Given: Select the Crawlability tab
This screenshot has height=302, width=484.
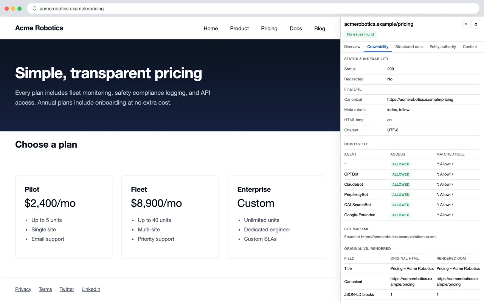Looking at the screenshot, I should pos(378,47).
